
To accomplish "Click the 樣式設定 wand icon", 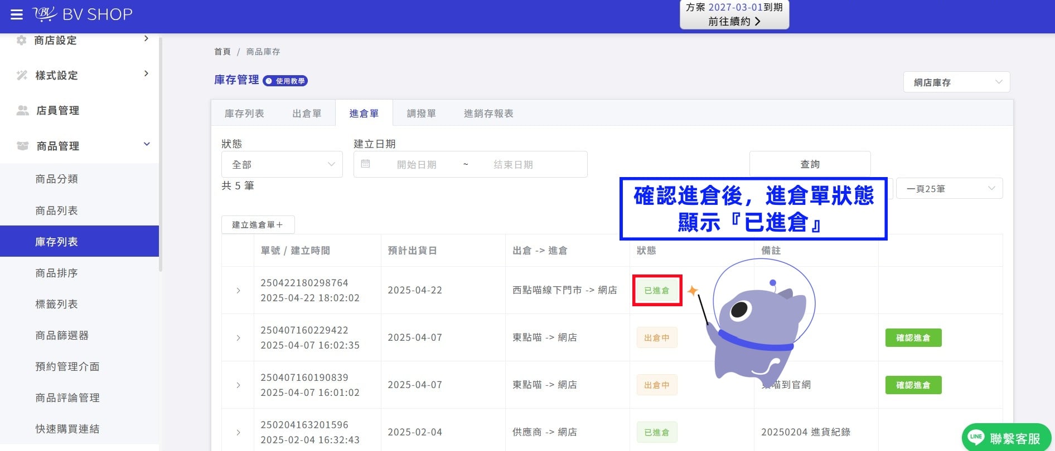I will pos(22,75).
